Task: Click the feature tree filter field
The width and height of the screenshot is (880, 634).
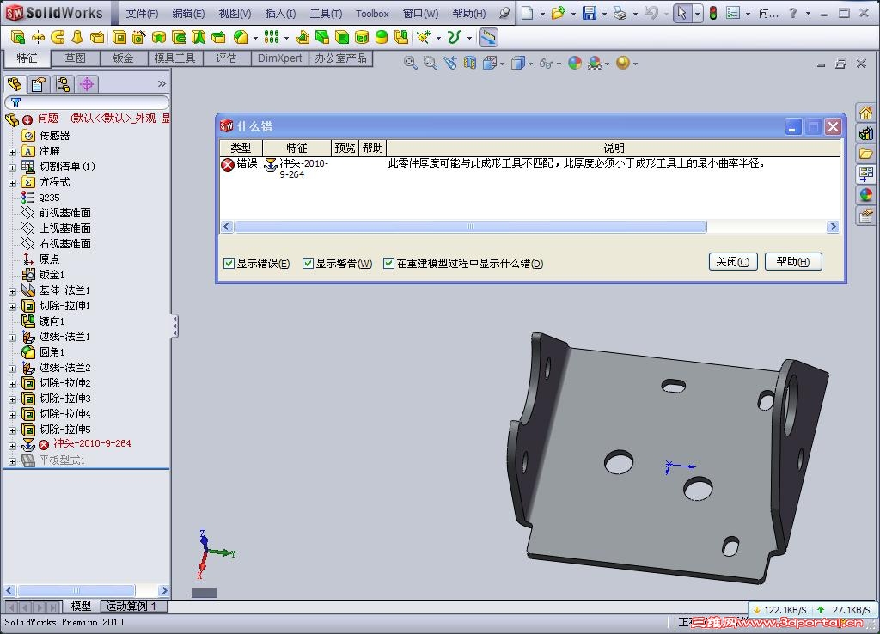Action: [87, 103]
